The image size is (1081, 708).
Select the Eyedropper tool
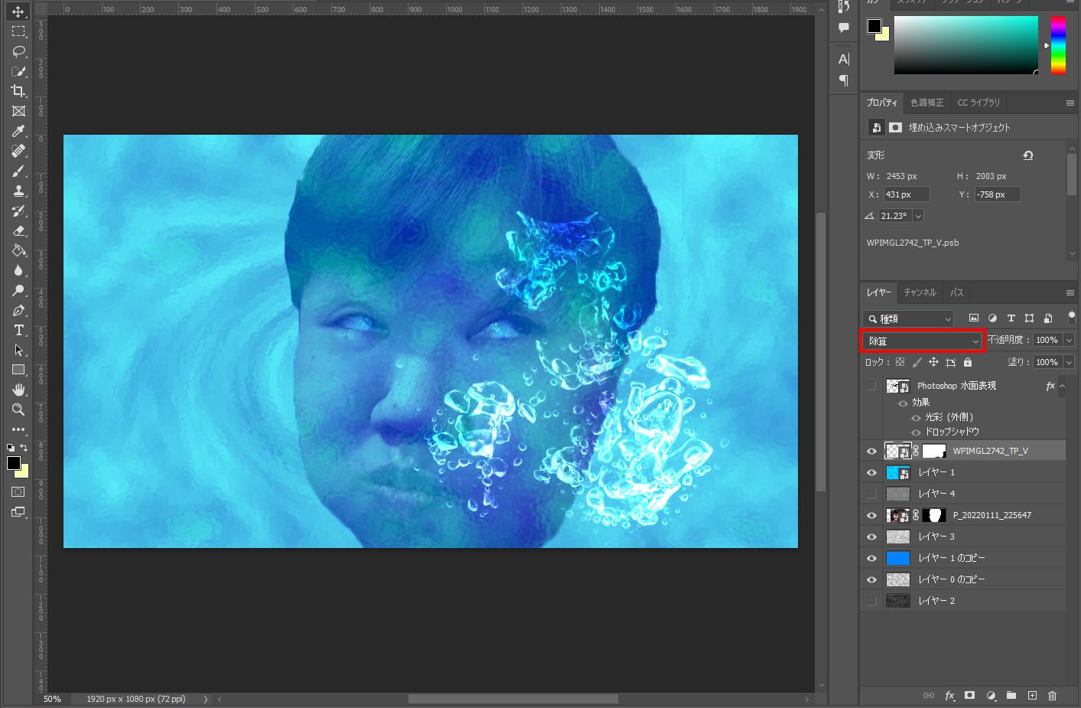coord(18,131)
